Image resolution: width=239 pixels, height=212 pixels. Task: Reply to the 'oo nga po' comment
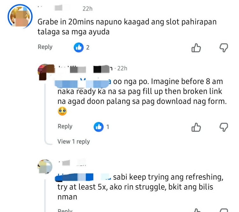(65, 127)
